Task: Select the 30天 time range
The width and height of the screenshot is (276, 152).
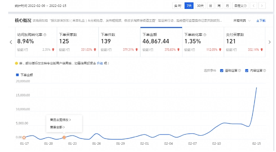Action: click(200, 6)
